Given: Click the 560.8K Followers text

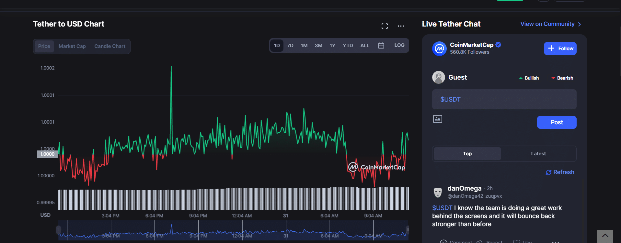Looking at the screenshot, I should [x=470, y=52].
